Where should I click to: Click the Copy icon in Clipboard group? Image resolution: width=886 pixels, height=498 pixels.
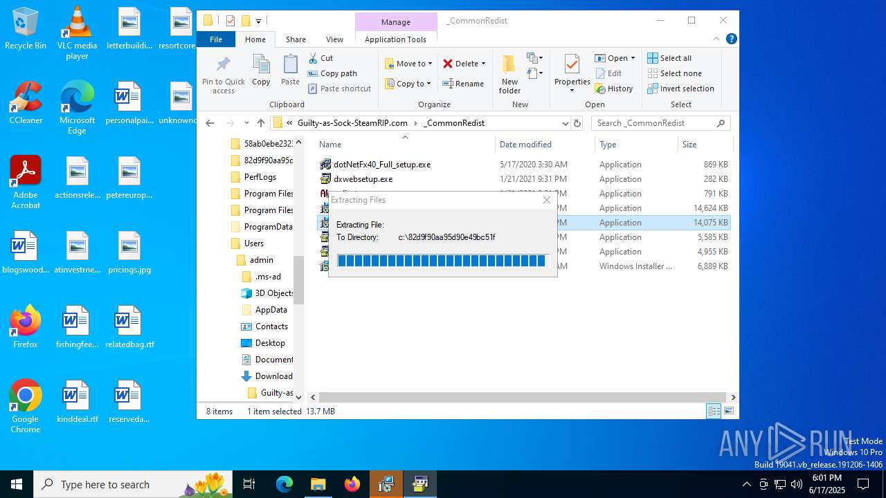pyautogui.click(x=261, y=71)
